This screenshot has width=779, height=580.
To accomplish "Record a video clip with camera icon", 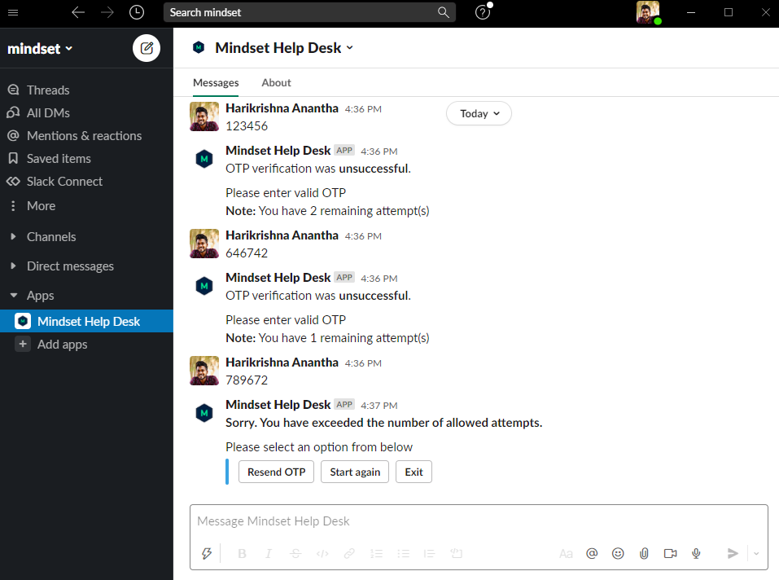I will (670, 553).
